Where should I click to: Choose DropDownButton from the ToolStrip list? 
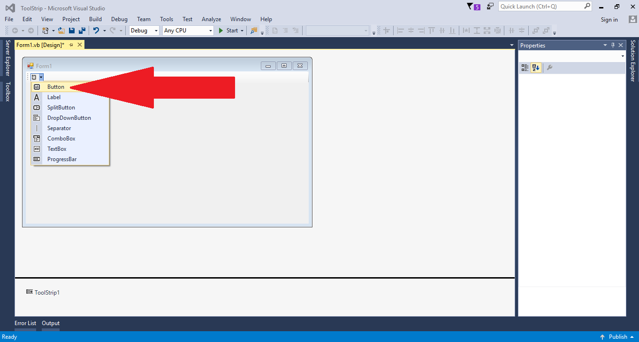pyautogui.click(x=70, y=118)
